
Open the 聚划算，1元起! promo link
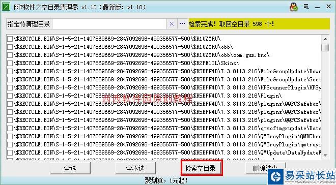(x=166, y=180)
